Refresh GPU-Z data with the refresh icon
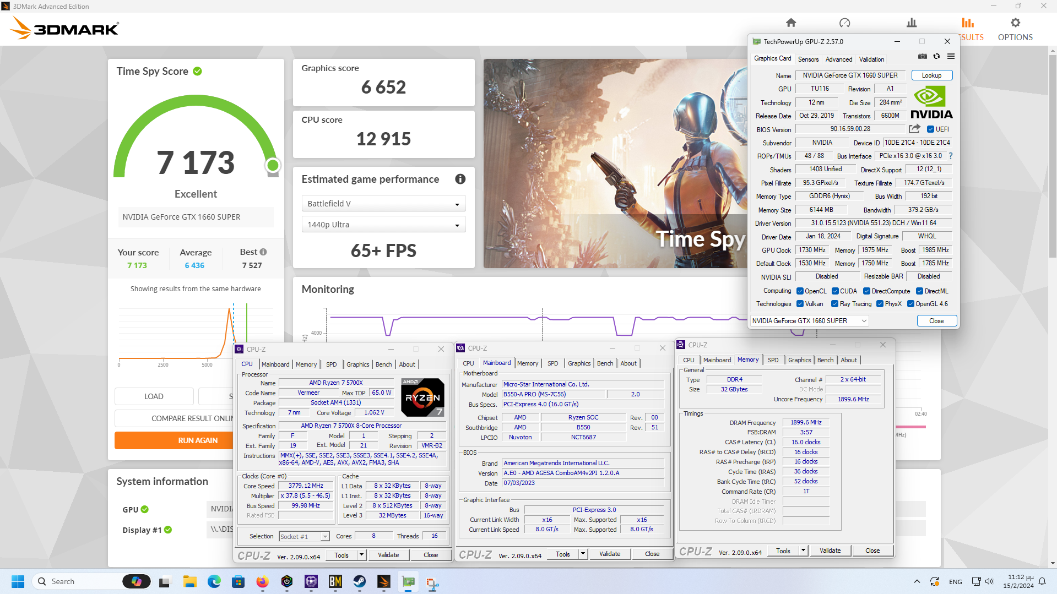 [936, 56]
